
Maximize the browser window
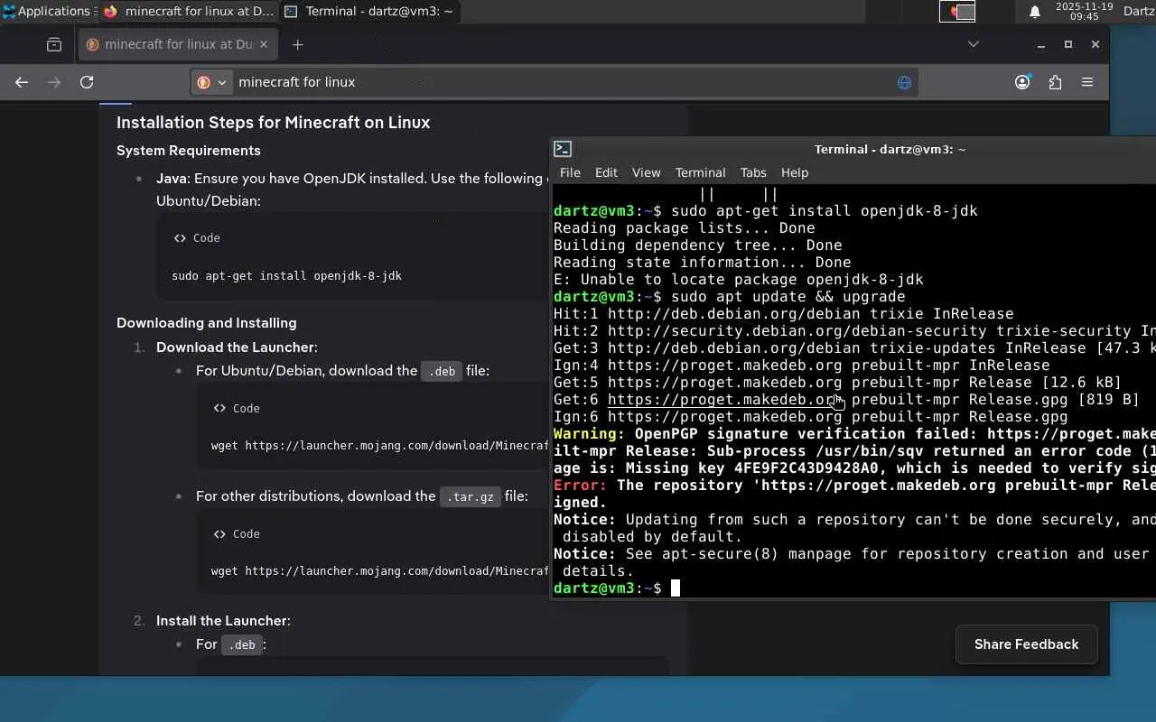pyautogui.click(x=1068, y=44)
